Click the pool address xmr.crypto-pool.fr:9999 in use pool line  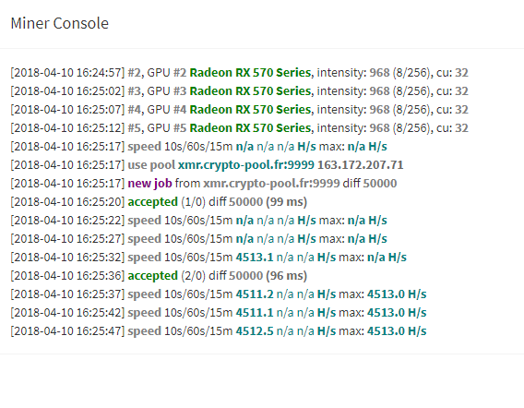(x=246, y=165)
